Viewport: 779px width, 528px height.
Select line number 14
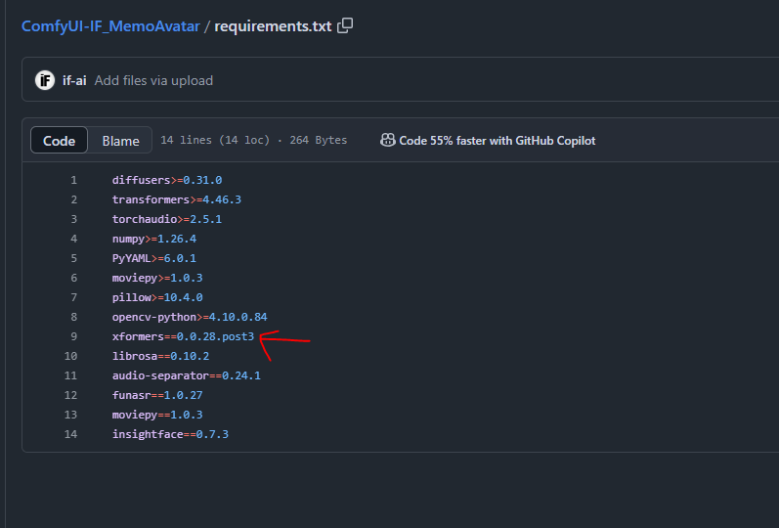coord(70,434)
